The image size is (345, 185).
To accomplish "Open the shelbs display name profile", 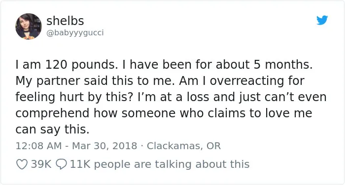I will 65,21.
